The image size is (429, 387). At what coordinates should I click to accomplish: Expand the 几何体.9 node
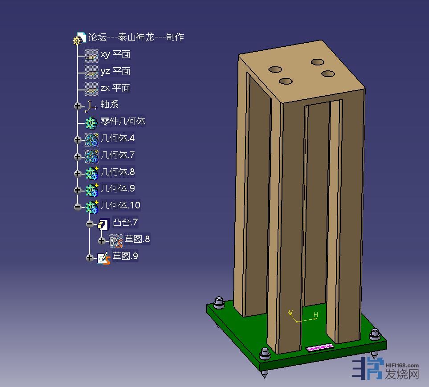78,190
